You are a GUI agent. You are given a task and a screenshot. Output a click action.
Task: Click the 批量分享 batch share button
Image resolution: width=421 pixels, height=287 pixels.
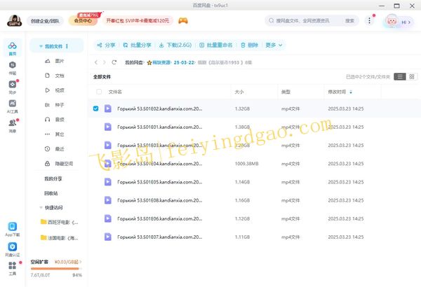tap(138, 45)
